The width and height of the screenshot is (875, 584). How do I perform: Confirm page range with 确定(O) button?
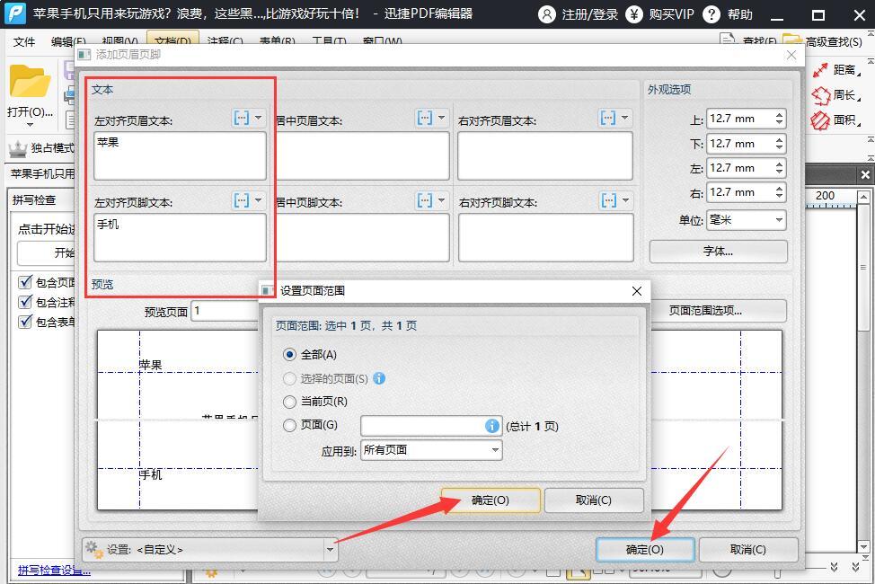click(491, 500)
